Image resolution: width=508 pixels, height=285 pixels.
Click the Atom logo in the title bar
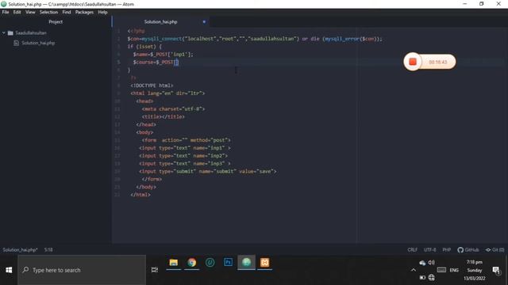point(4,4)
